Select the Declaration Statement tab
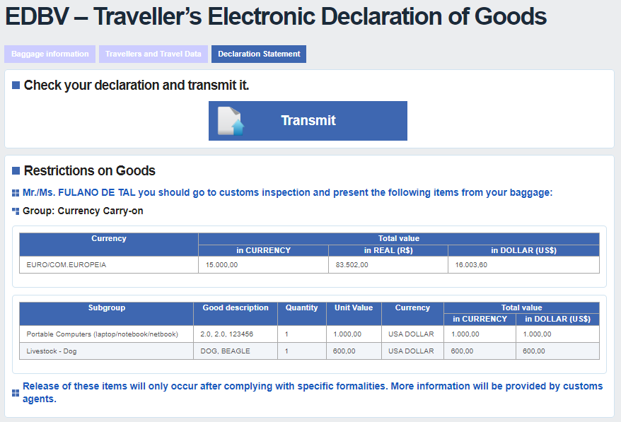621x422 pixels. click(x=259, y=54)
